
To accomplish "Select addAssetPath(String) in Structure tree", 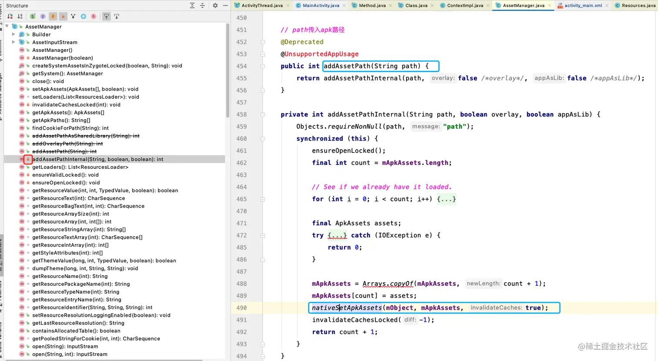I will pyautogui.click(x=64, y=151).
